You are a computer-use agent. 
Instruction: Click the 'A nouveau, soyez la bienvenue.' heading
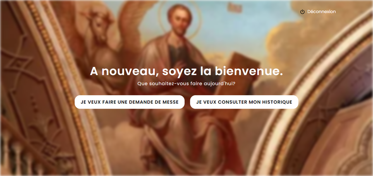[186, 71]
